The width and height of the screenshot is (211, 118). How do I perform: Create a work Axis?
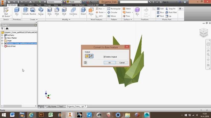click(x=99, y=9)
